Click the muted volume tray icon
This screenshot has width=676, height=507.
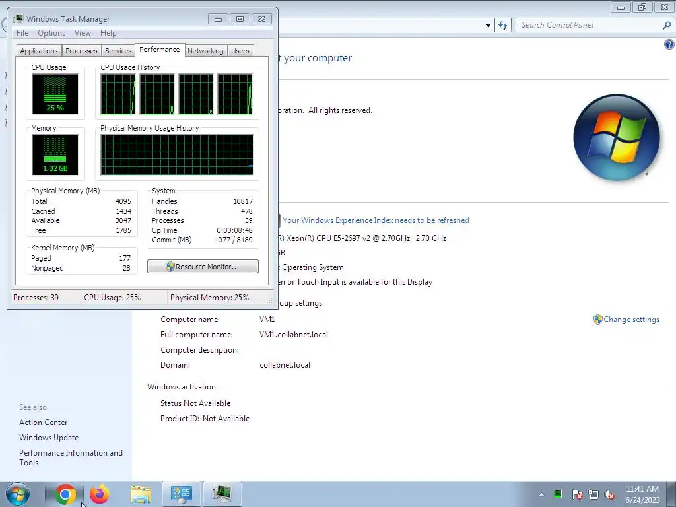(609, 494)
